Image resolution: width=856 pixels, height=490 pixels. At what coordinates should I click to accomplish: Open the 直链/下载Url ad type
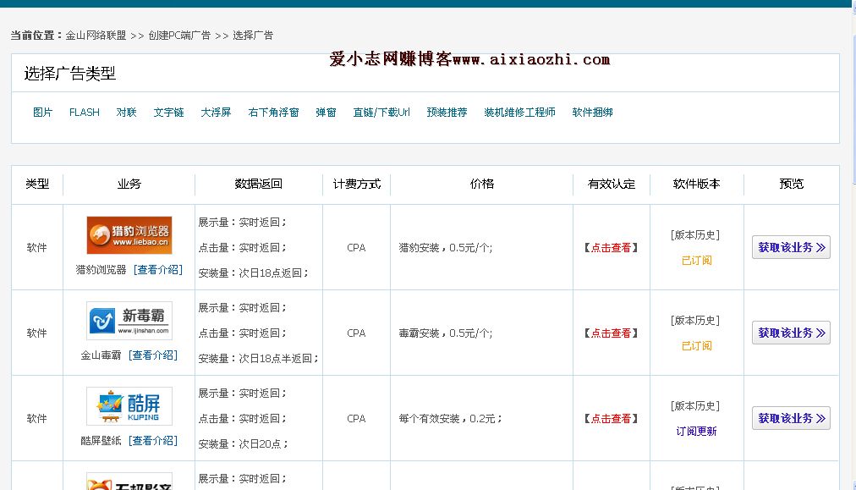pyautogui.click(x=381, y=112)
